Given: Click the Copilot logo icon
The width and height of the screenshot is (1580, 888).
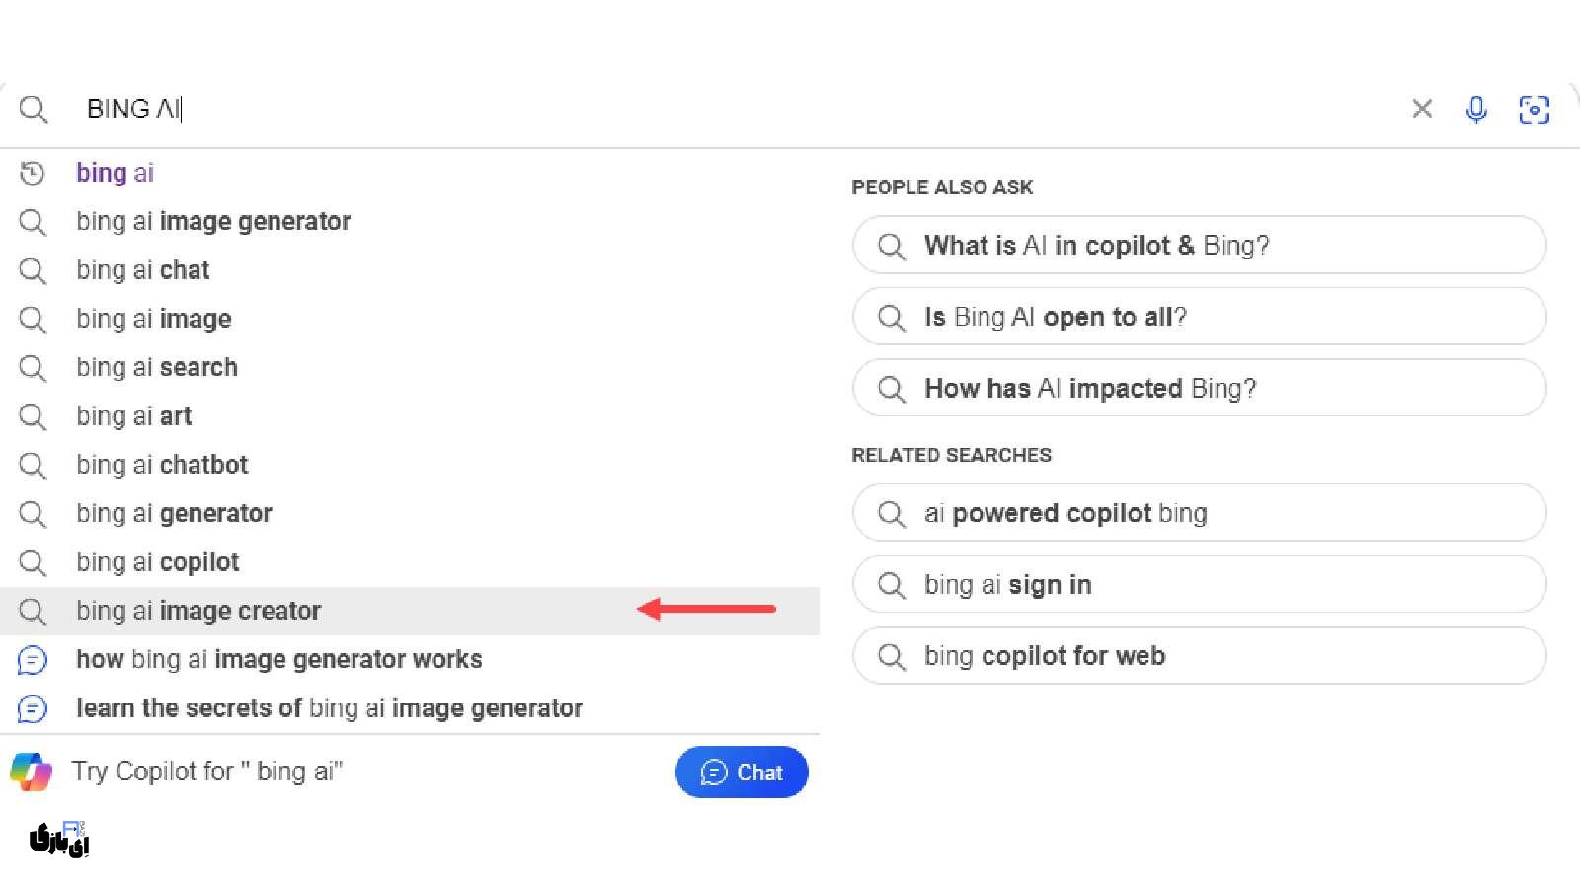Looking at the screenshot, I should point(31,772).
